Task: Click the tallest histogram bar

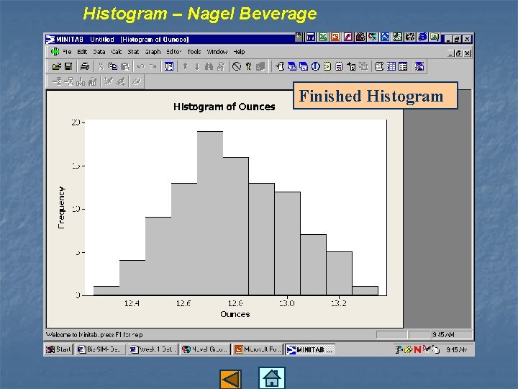Action: 210,213
